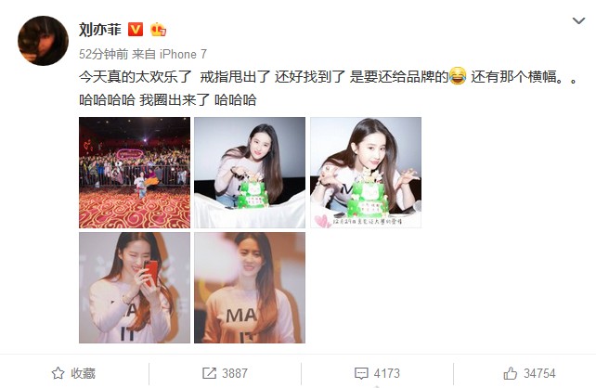
Task: Click the repost share icon
Action: coord(209,373)
